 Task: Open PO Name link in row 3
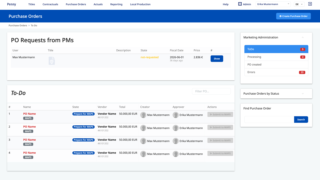29,140
